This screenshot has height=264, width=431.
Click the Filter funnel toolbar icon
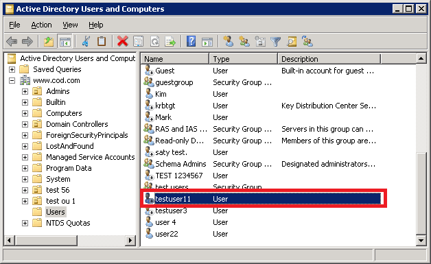click(x=275, y=41)
